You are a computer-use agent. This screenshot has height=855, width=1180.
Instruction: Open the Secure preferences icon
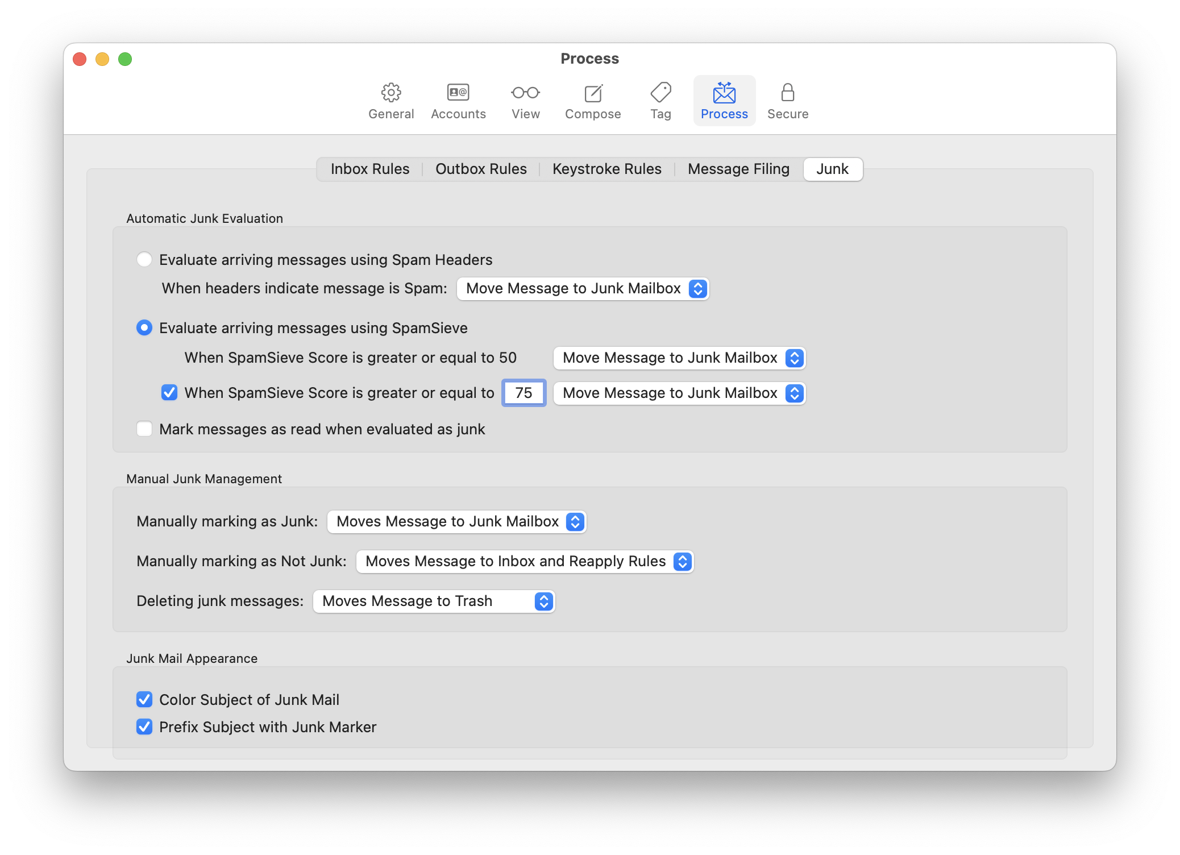788,100
